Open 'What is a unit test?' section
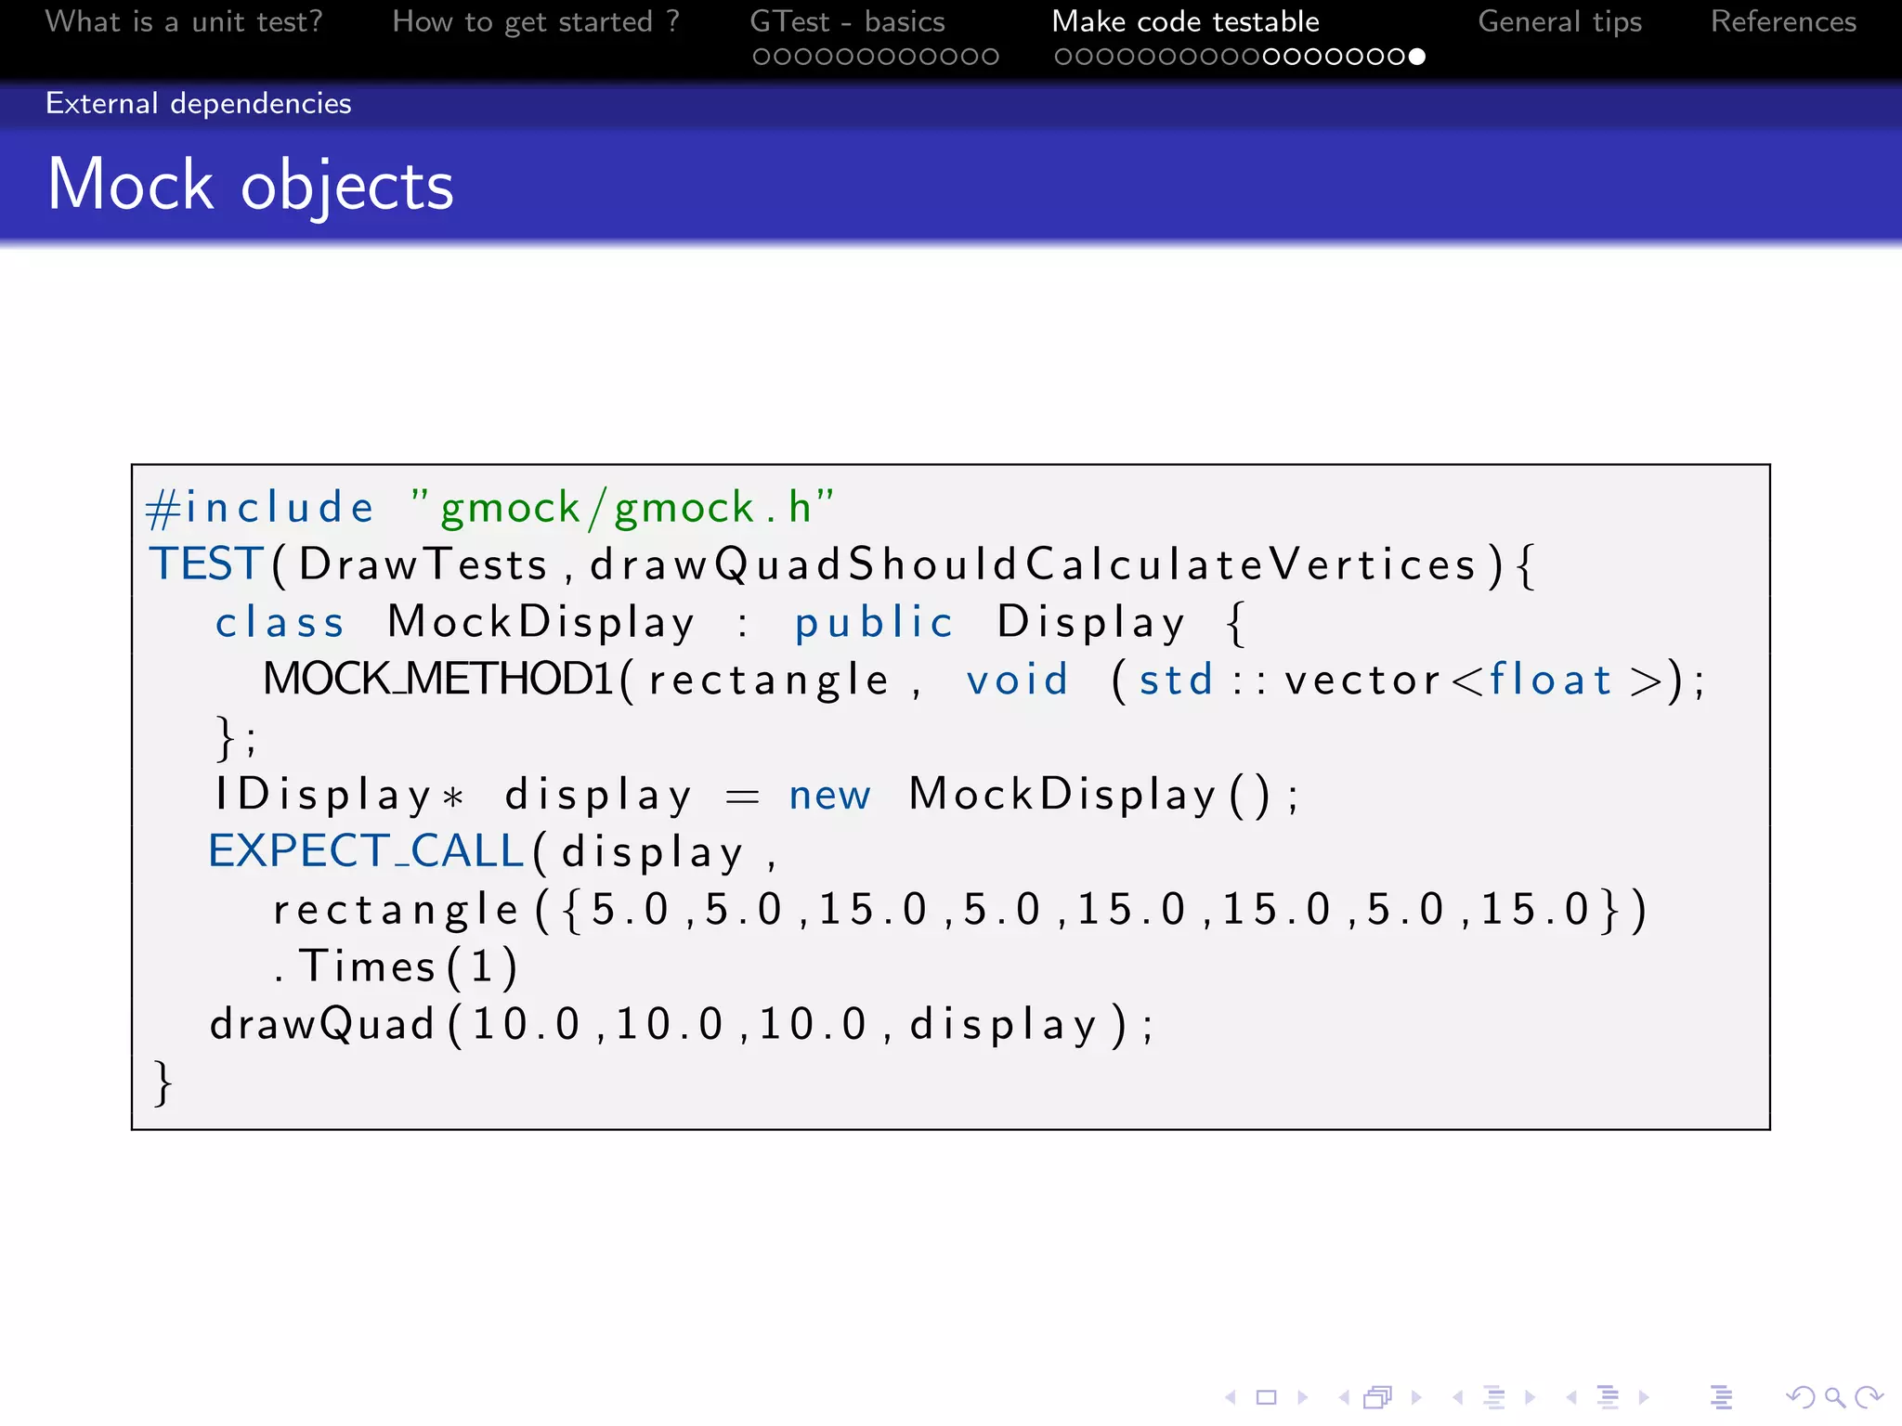Image resolution: width=1902 pixels, height=1426 pixels. pyautogui.click(x=184, y=21)
